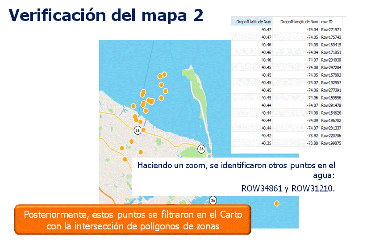Click the Route 36 shield nearest the marker cluster

tap(138, 130)
